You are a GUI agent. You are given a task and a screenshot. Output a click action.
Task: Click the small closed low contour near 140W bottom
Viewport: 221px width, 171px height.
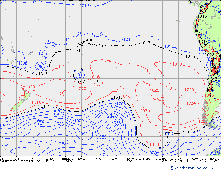[x=103, y=152]
